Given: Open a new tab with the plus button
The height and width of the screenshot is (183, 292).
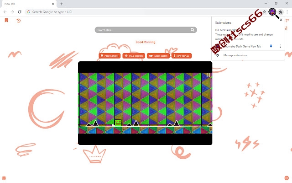Looking at the screenshot, I should pos(62,4).
